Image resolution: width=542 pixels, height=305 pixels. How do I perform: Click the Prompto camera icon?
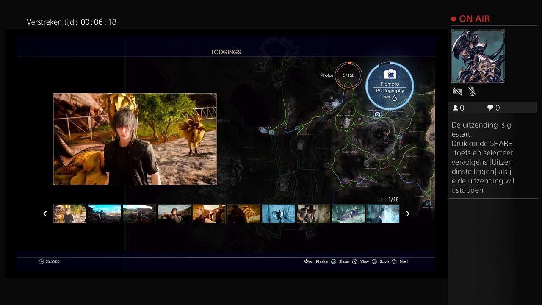(x=390, y=75)
